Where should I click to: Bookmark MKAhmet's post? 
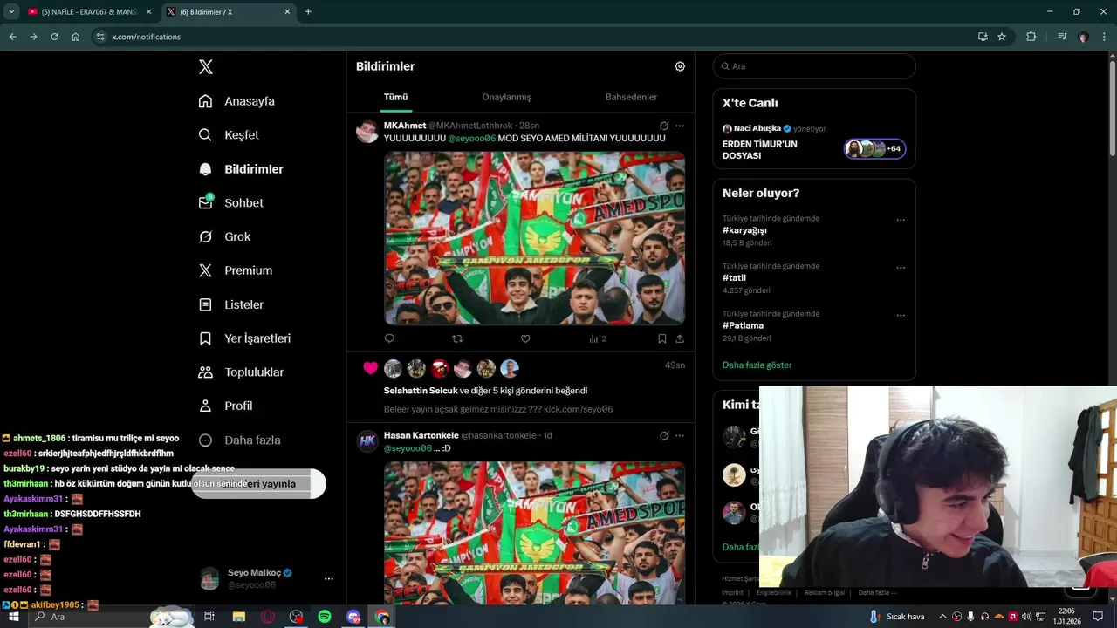(662, 338)
